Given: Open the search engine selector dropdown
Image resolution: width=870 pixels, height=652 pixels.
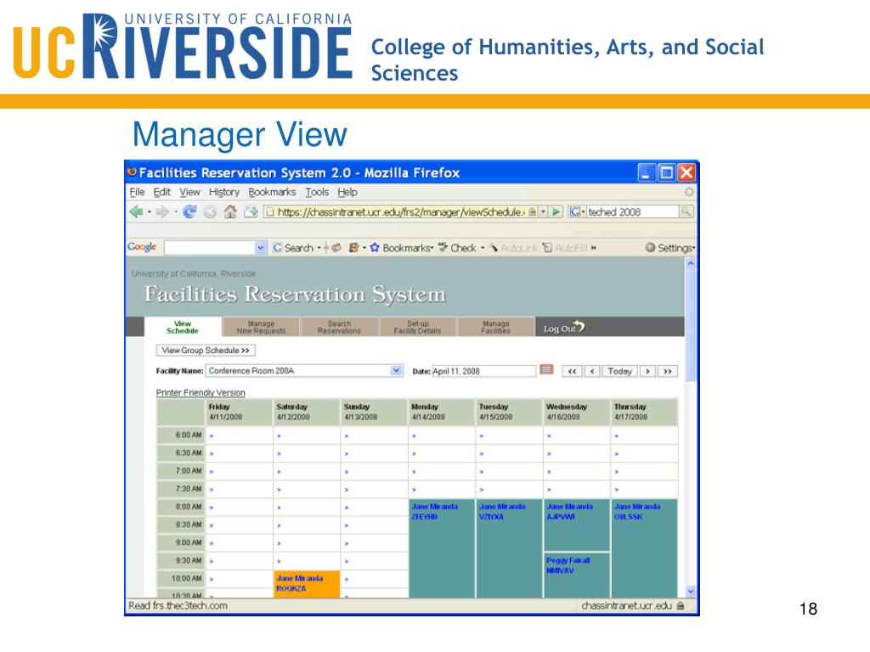Looking at the screenshot, I should click(x=576, y=211).
